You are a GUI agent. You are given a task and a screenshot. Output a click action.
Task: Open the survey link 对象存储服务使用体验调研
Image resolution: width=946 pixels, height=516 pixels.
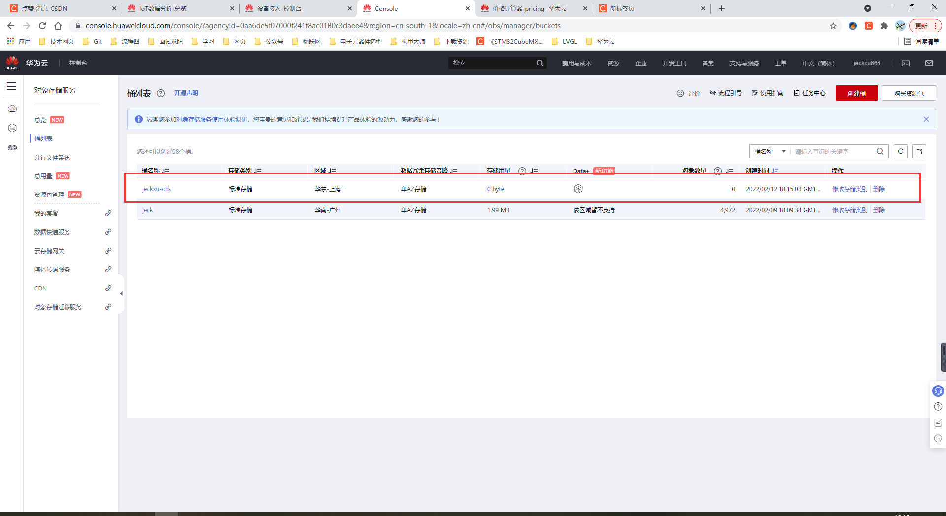coord(212,120)
